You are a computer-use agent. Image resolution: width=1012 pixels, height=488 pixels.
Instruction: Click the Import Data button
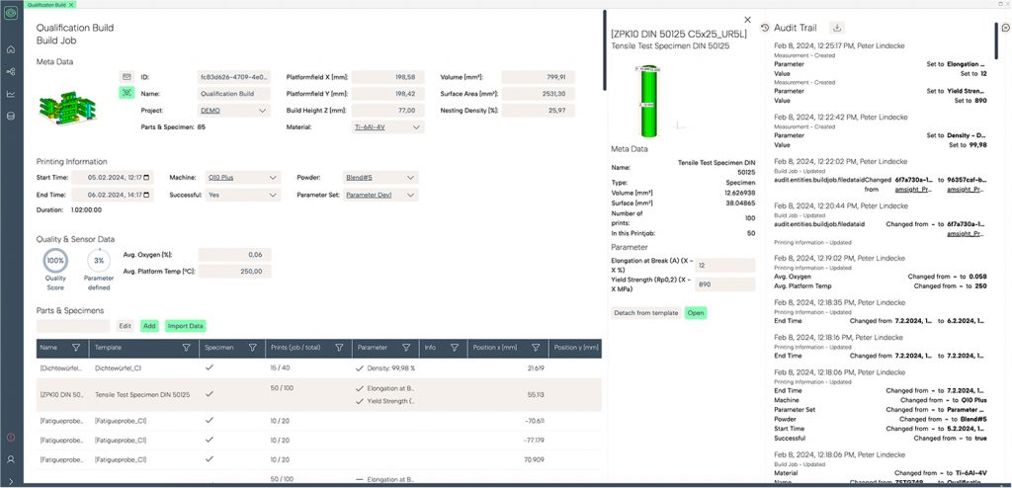coord(185,326)
